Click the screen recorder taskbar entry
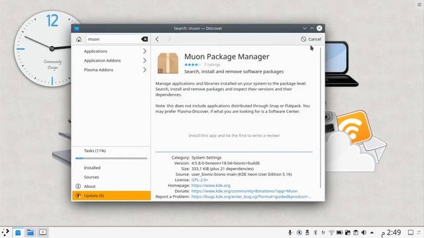 point(42,232)
